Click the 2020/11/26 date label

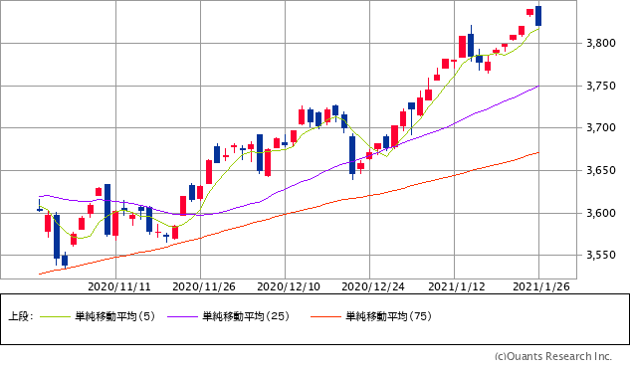pos(204,286)
